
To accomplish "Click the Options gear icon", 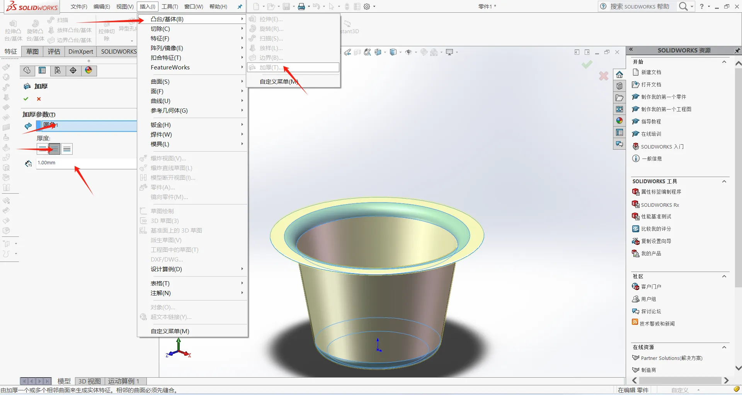I will point(367,7).
